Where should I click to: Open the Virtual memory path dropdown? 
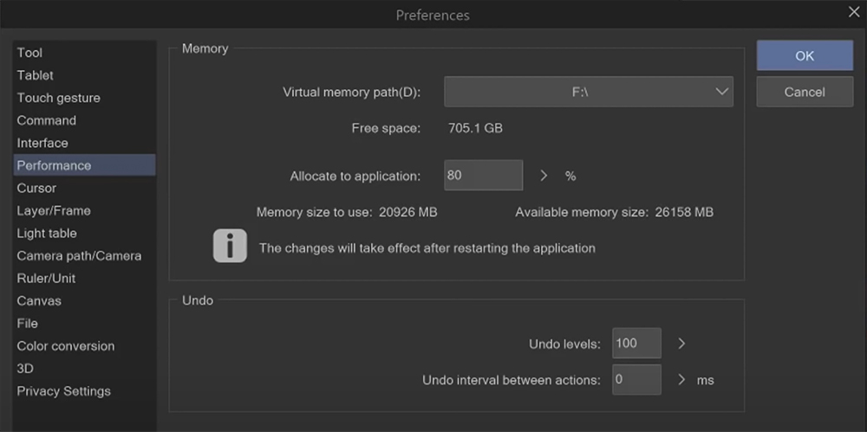(589, 92)
